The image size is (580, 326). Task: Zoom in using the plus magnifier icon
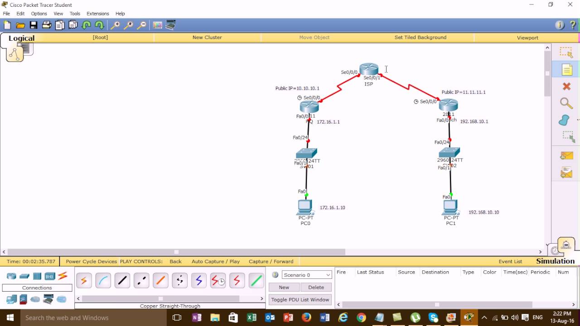[116, 25]
